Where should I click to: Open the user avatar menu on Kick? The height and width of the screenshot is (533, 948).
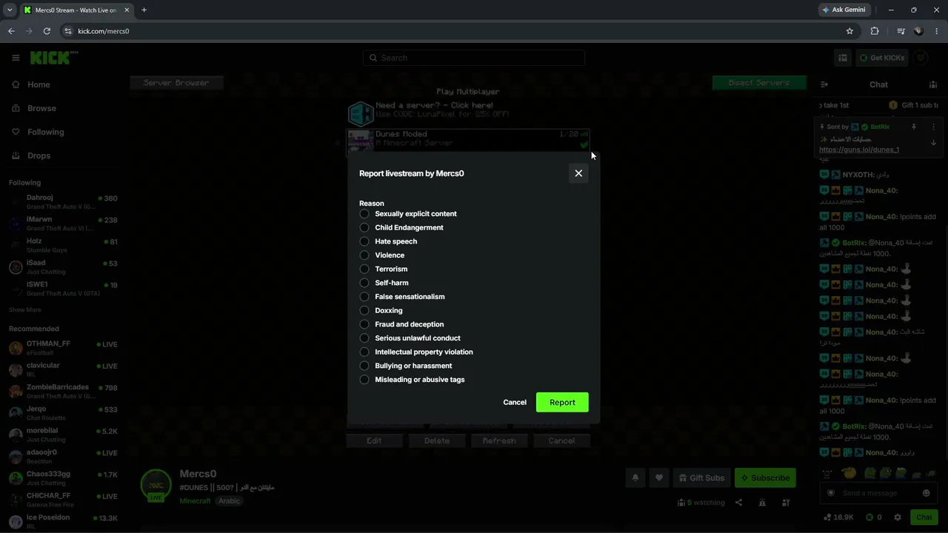coord(921,58)
